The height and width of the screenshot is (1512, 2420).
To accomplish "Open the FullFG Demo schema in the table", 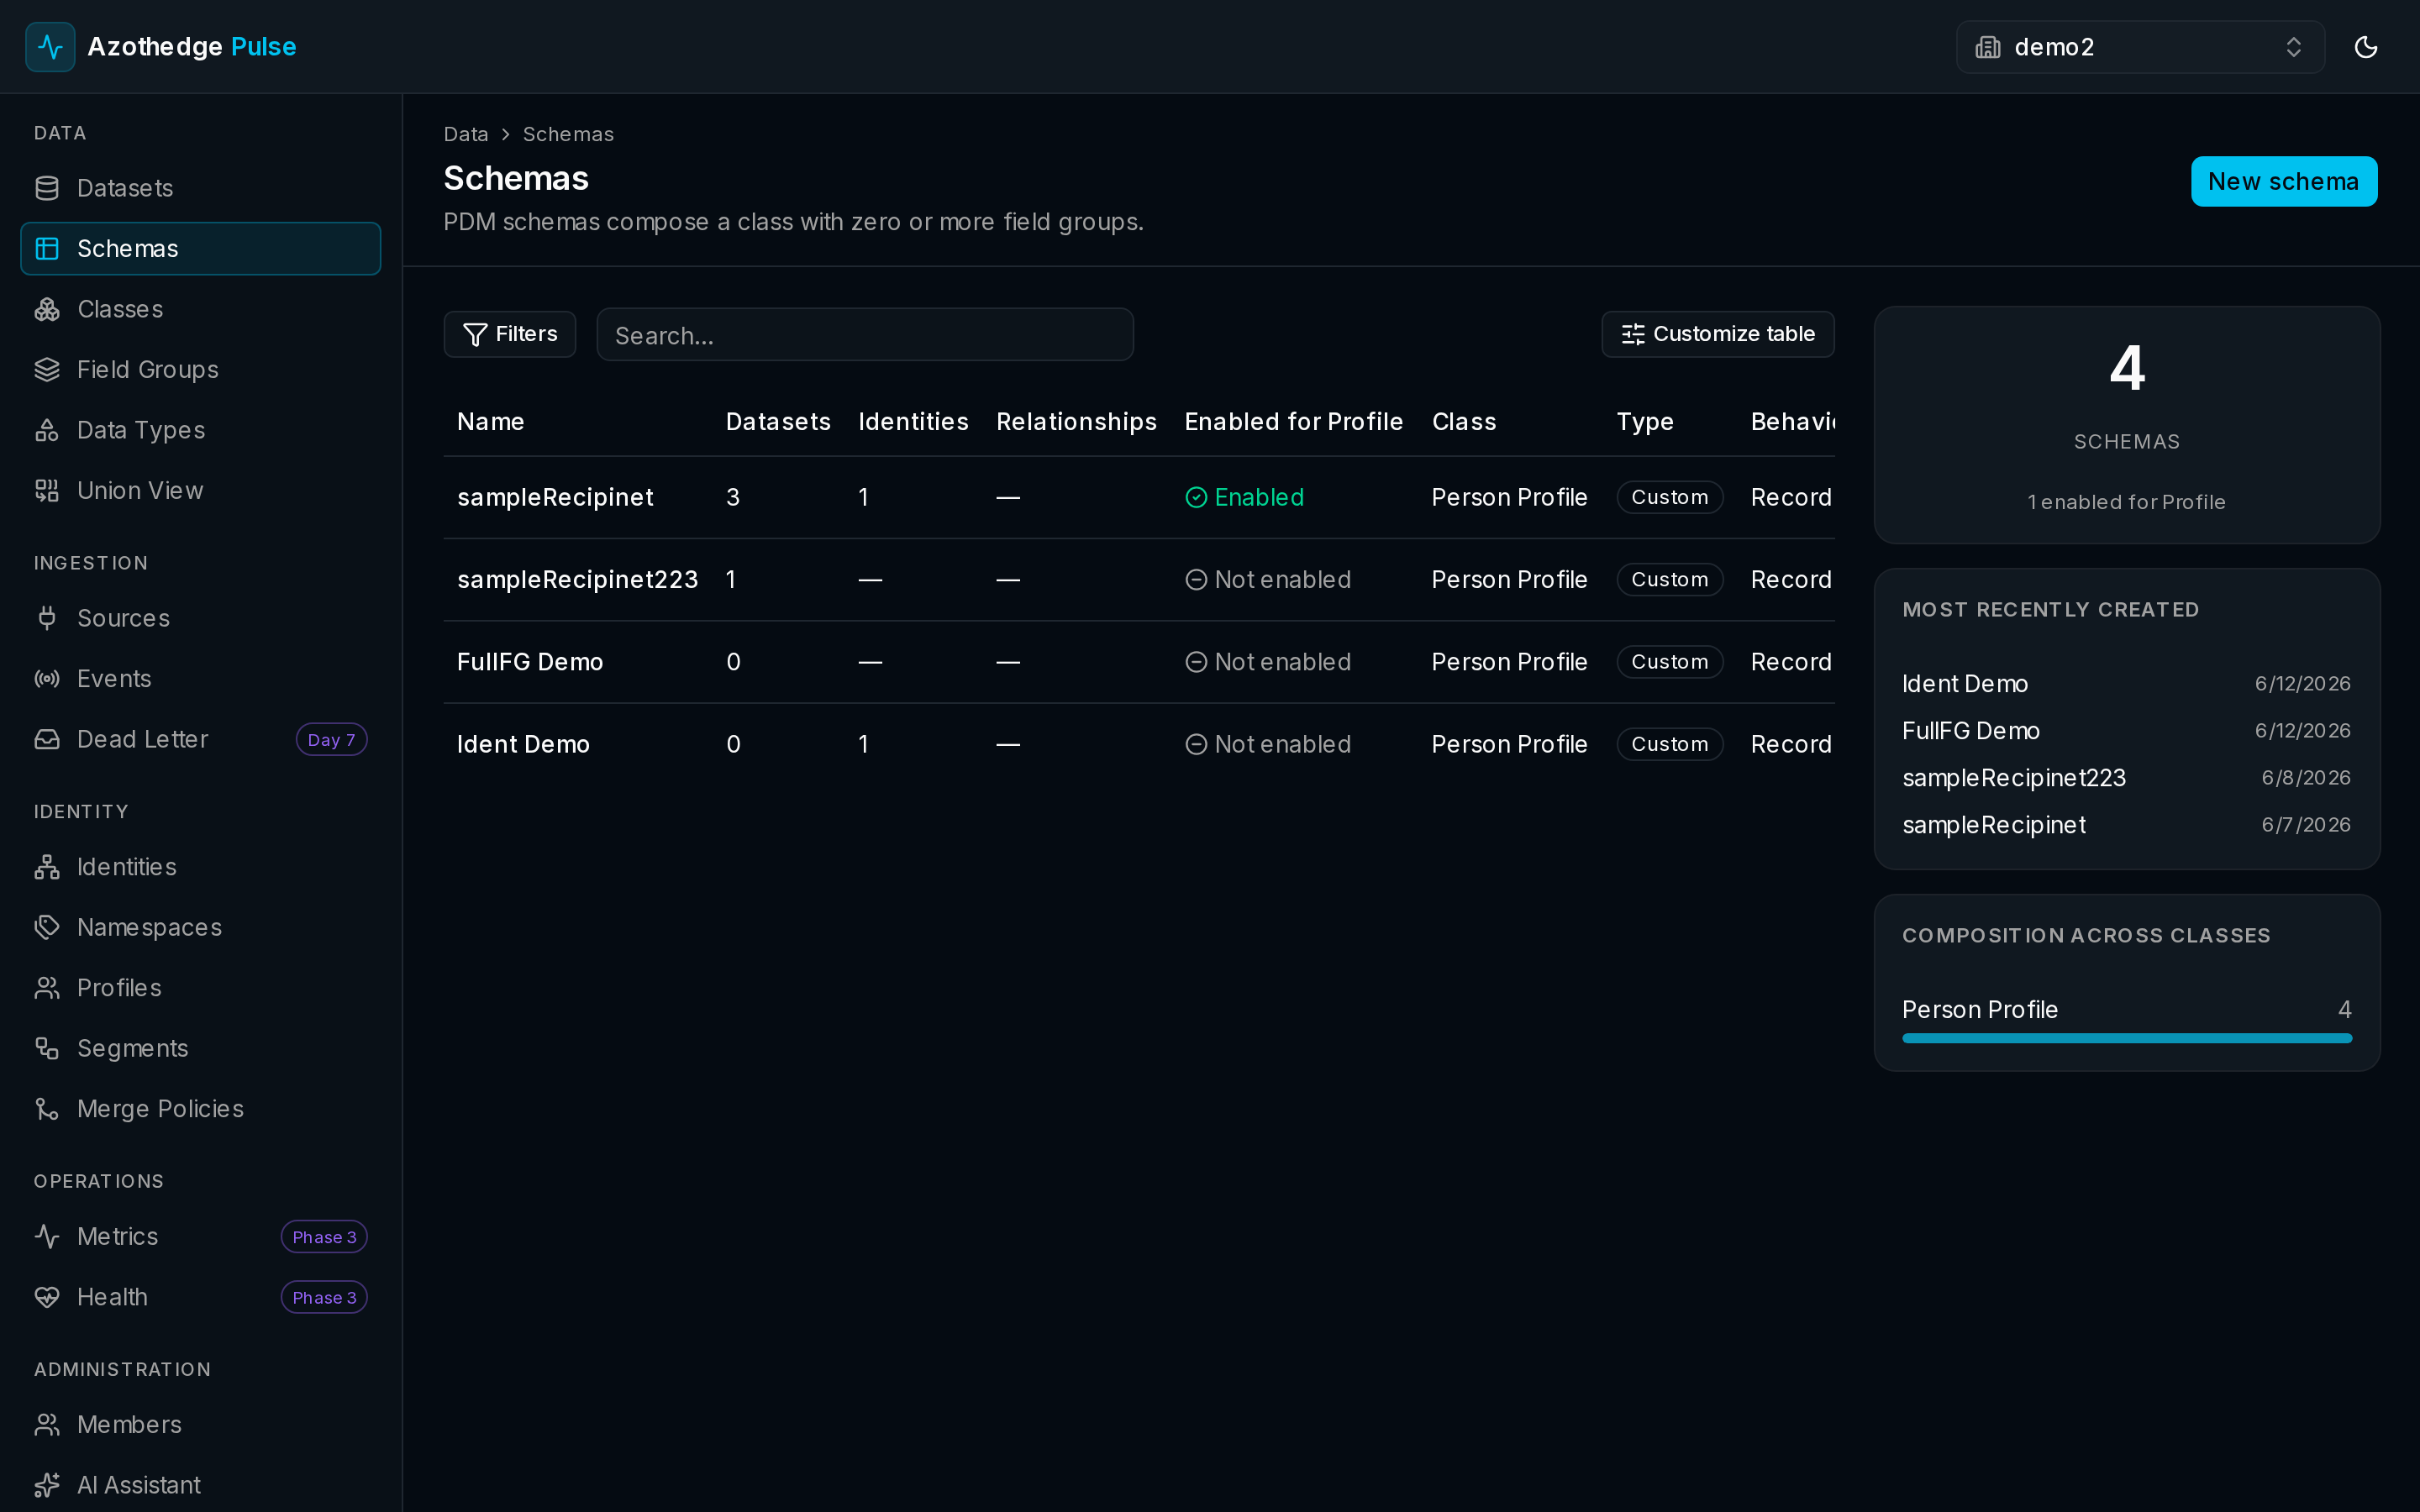I will click(x=1139, y=662).
